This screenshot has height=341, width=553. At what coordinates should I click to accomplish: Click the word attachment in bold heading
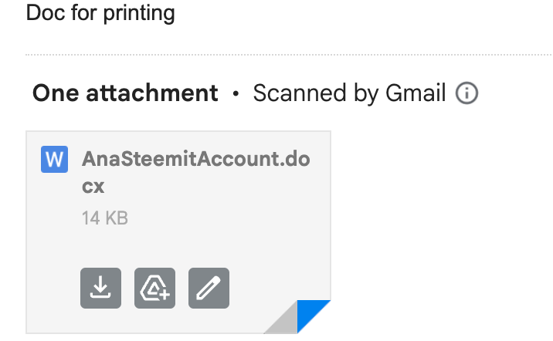pyautogui.click(x=152, y=93)
